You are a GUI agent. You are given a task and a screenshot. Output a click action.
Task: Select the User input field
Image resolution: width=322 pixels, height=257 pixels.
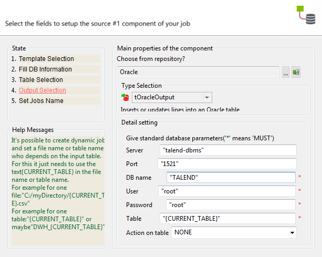(227, 191)
